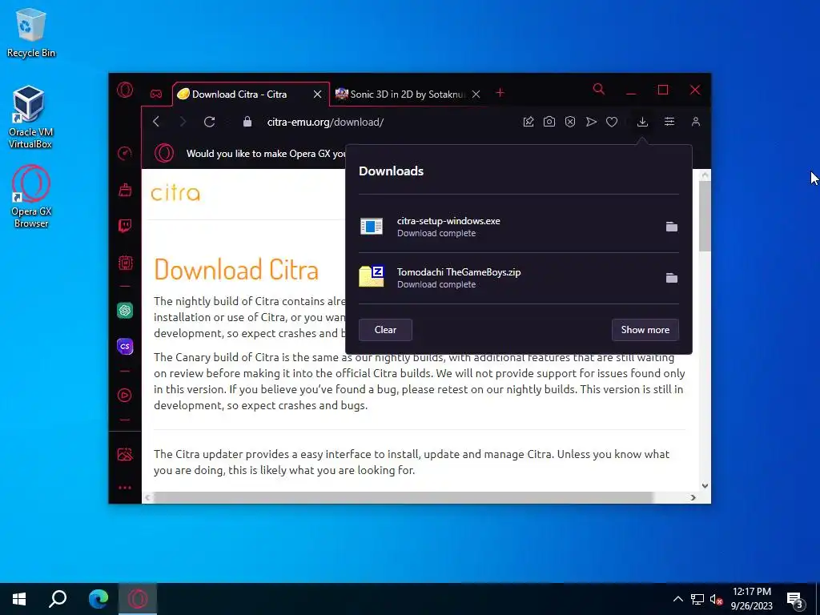The image size is (820, 615).
Task: Switch to Sonic 3D in 2D tab
Action: [x=408, y=94]
